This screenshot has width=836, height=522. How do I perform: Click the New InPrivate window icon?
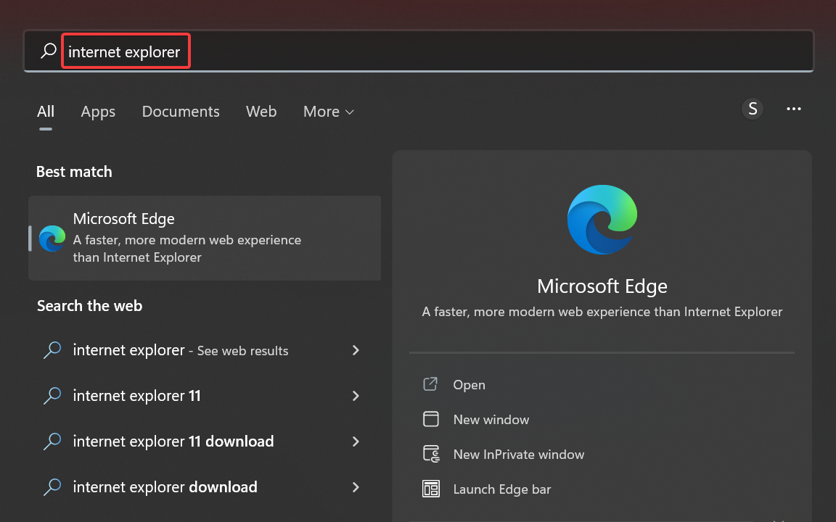431,454
